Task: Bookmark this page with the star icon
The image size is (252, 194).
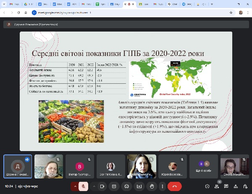Action: 230,13
